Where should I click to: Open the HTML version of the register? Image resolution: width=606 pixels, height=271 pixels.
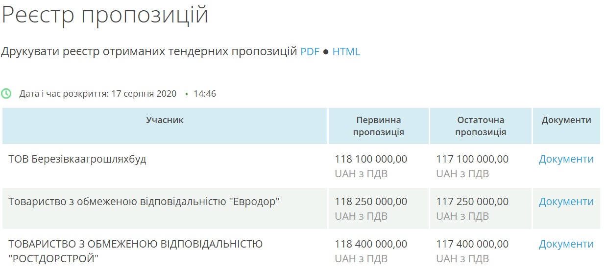[x=346, y=51]
